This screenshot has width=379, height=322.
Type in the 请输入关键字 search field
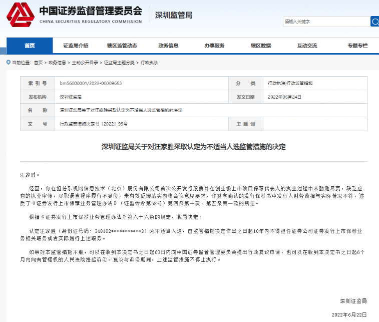[x=325, y=22]
